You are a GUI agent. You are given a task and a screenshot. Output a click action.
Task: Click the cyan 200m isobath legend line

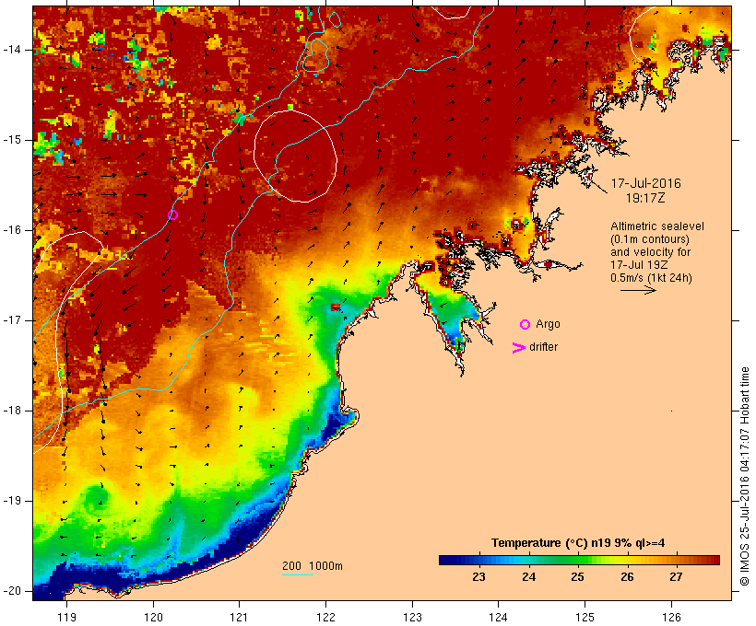(298, 574)
